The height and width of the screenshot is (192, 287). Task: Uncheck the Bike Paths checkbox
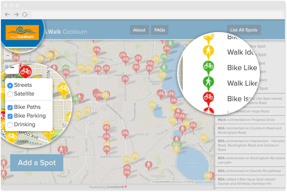(10, 107)
